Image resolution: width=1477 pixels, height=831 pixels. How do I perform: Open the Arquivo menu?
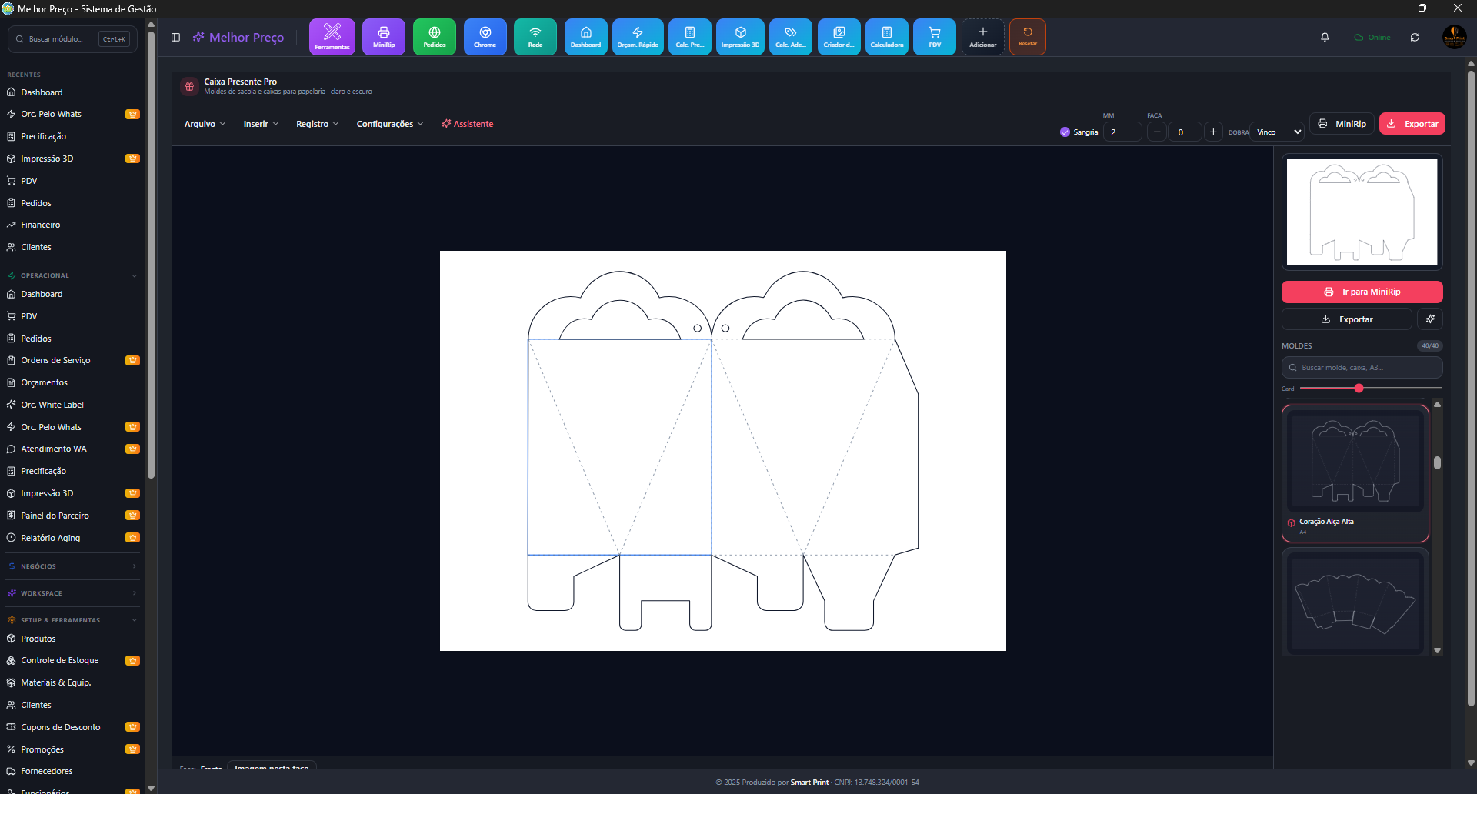[x=205, y=124]
